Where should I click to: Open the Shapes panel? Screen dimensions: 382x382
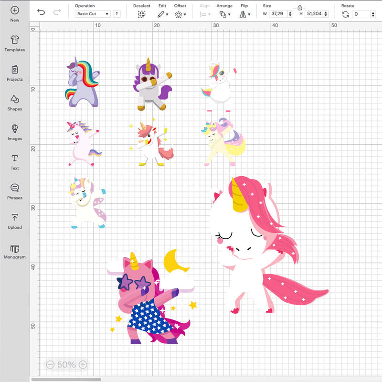point(14,101)
